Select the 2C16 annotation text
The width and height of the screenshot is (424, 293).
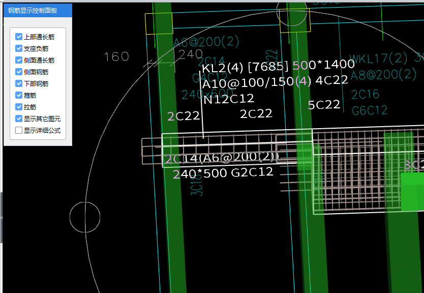tap(366, 95)
